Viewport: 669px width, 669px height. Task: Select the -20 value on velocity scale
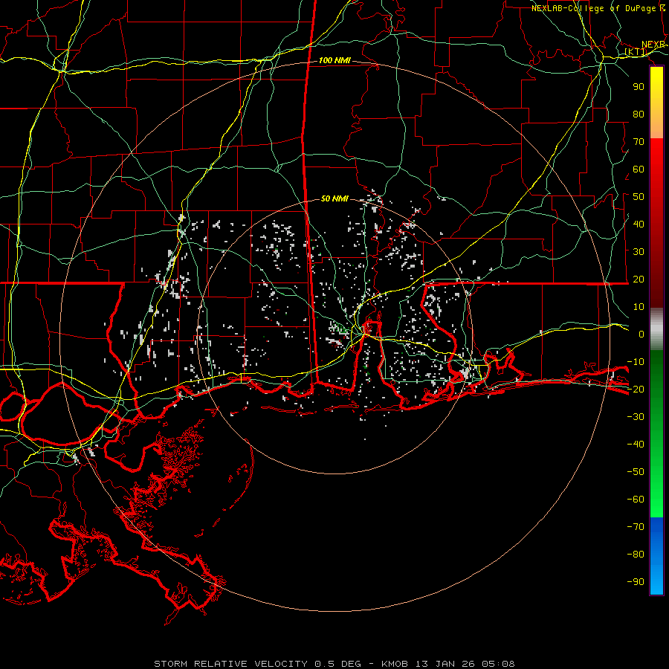point(636,389)
